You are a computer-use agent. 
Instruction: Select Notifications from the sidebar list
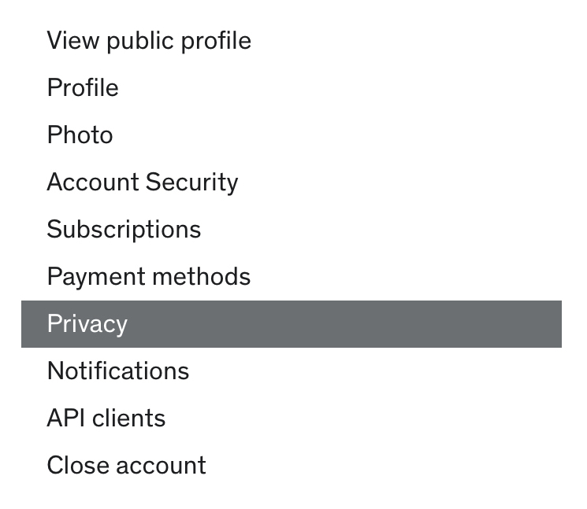(x=118, y=371)
